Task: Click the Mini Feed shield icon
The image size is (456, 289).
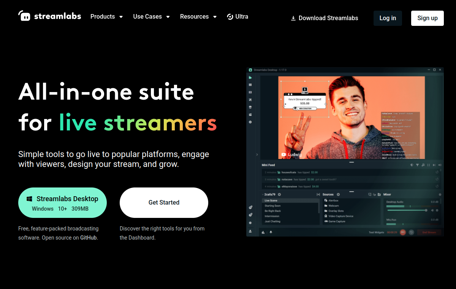Action: 412,165
